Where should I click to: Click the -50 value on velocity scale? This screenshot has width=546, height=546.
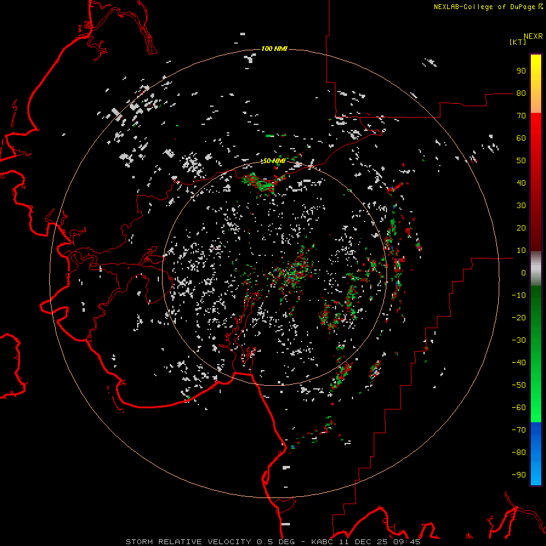519,385
